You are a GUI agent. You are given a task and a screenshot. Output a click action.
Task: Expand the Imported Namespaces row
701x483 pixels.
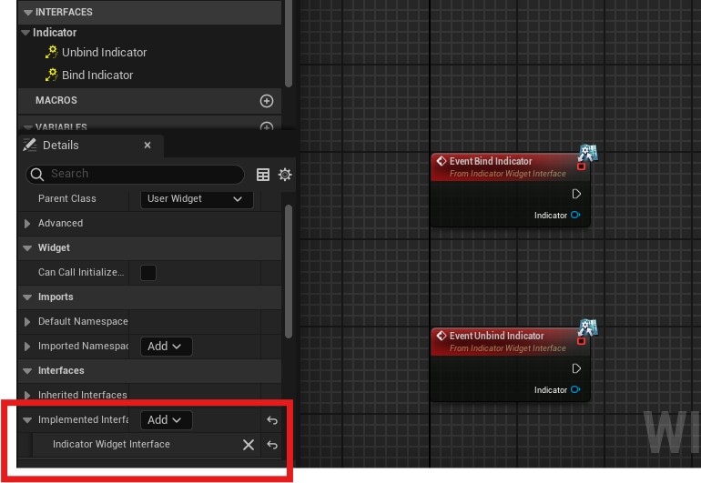(x=27, y=347)
